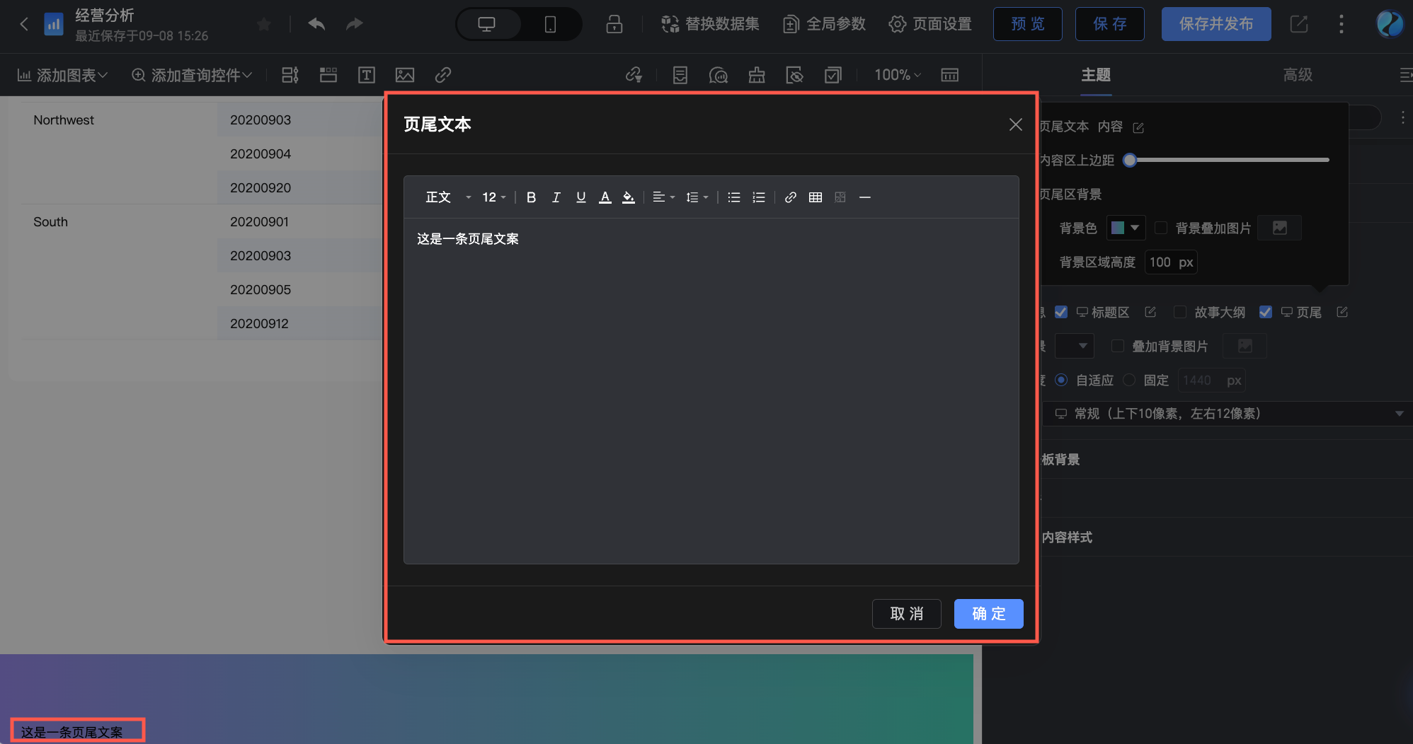Click the 背景区域高度 input field showing 100
This screenshot has height=744, width=1413.
tap(1170, 262)
